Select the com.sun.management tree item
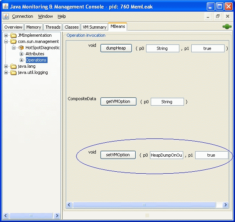 click(x=38, y=41)
